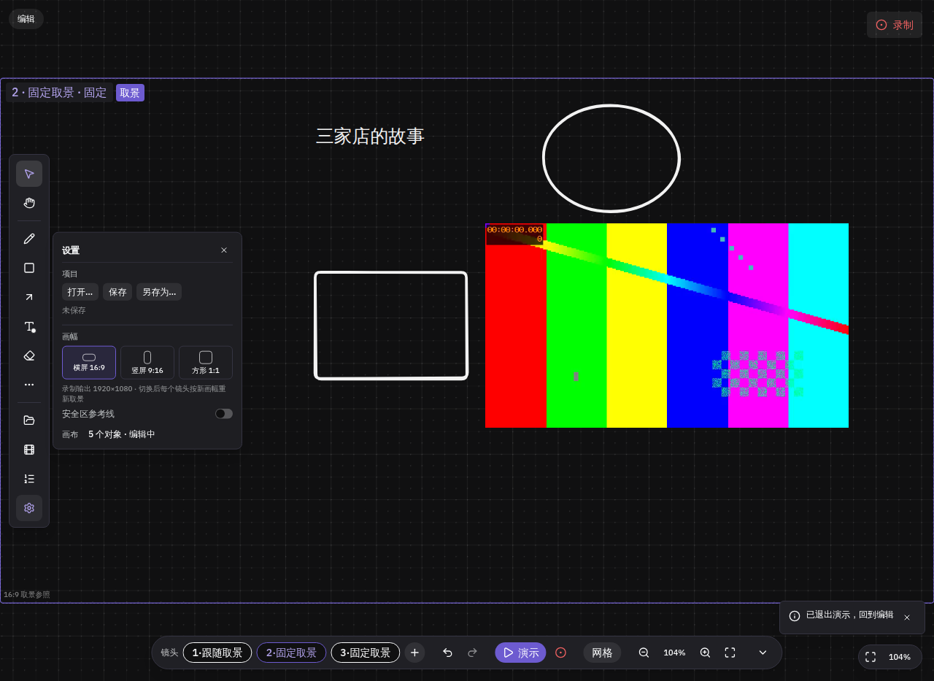This screenshot has height=681, width=934.
Task: Toggle the 网格 grid button
Action: pos(602,653)
